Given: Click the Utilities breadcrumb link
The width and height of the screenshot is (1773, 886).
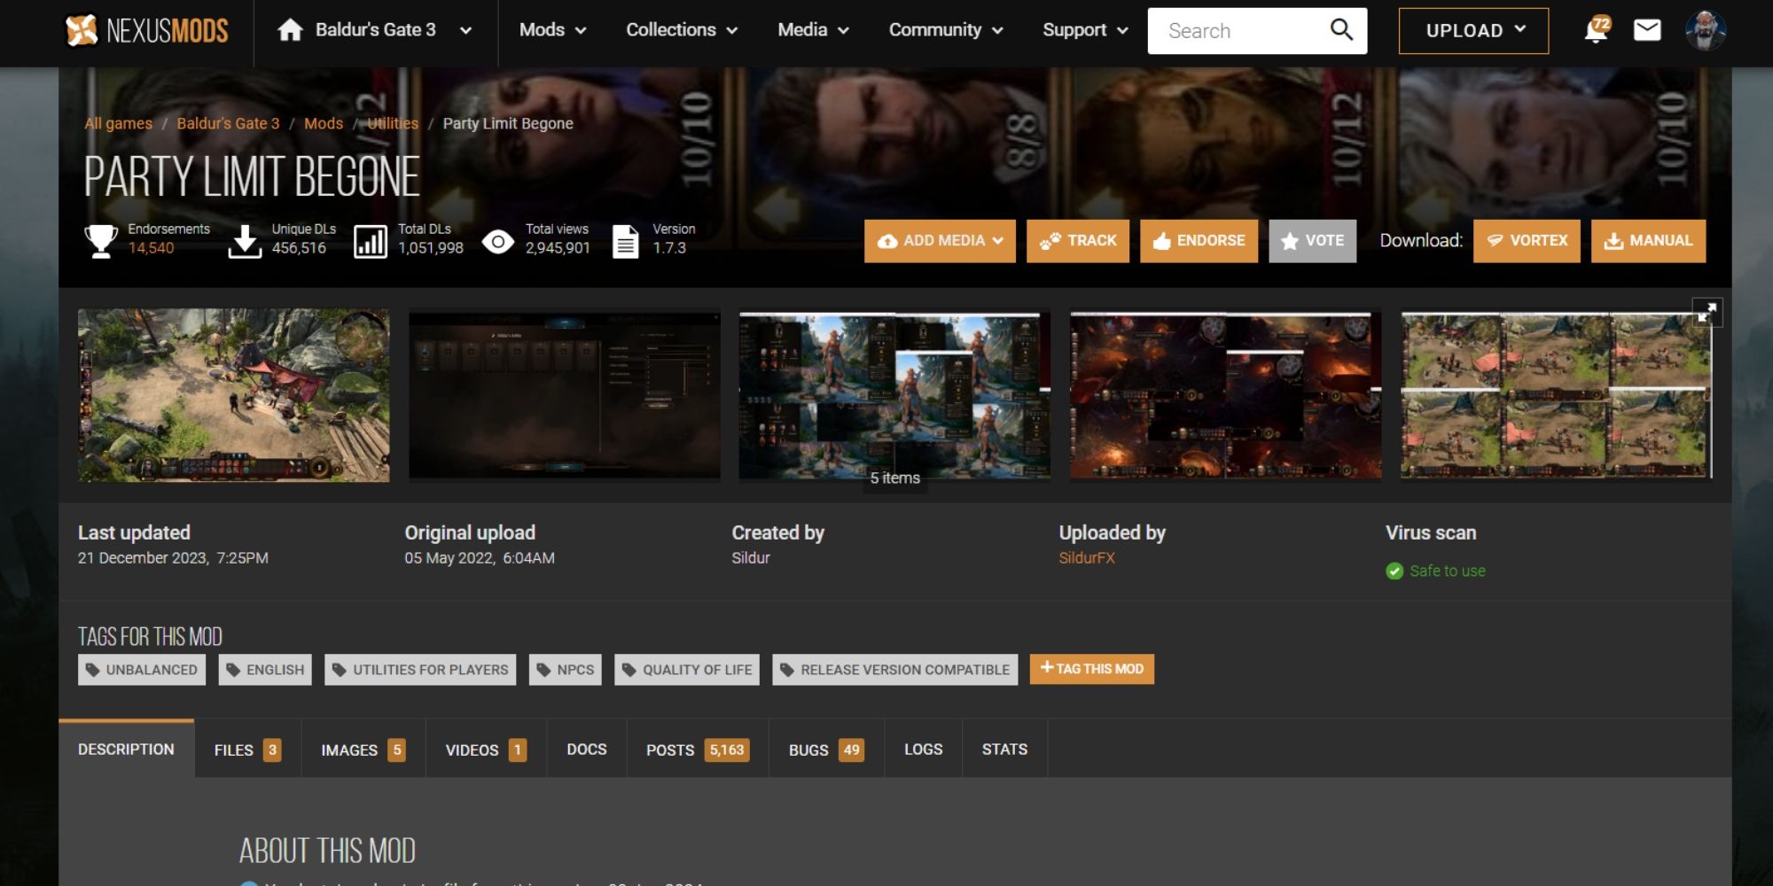Looking at the screenshot, I should [x=393, y=123].
